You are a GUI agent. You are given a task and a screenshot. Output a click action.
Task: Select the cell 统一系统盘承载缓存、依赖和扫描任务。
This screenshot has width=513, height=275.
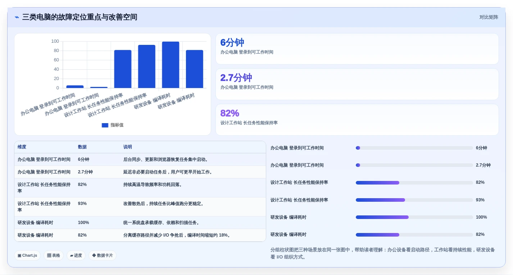point(162,223)
